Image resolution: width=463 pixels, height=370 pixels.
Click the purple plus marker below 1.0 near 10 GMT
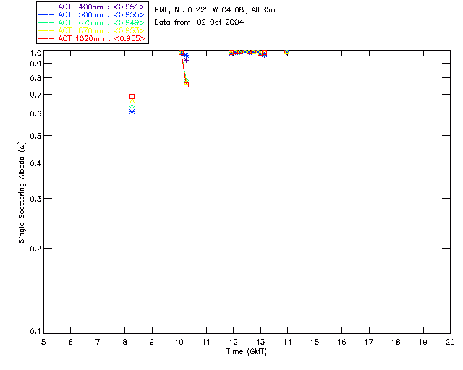click(187, 60)
